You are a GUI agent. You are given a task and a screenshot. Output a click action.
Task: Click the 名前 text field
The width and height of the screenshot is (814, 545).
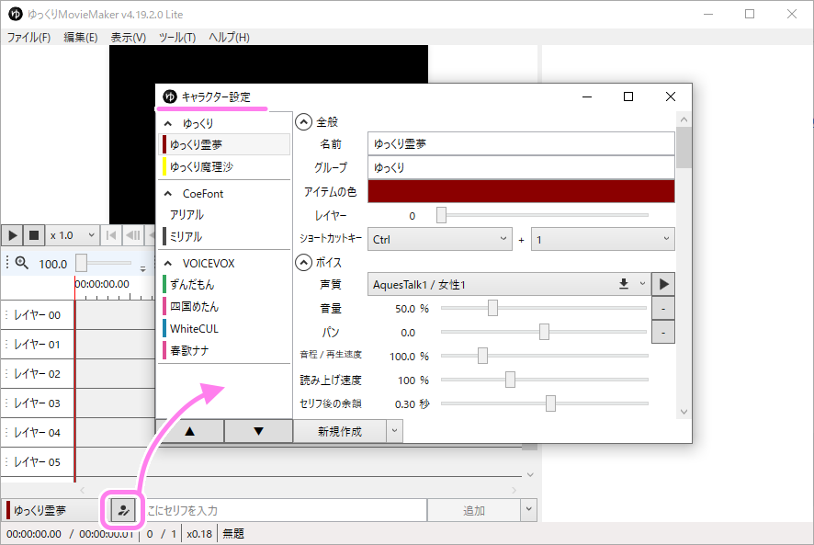coord(521,144)
